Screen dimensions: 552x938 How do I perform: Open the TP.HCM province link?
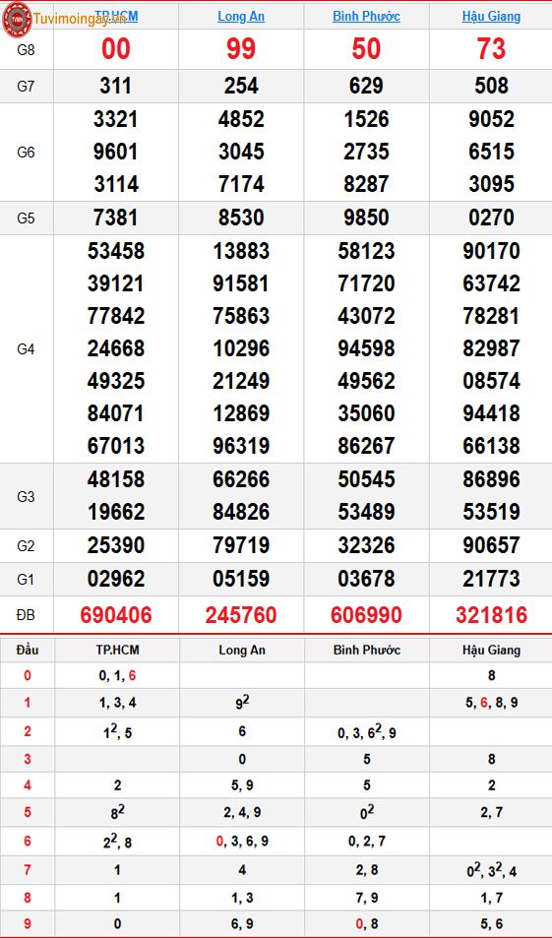click(x=116, y=16)
